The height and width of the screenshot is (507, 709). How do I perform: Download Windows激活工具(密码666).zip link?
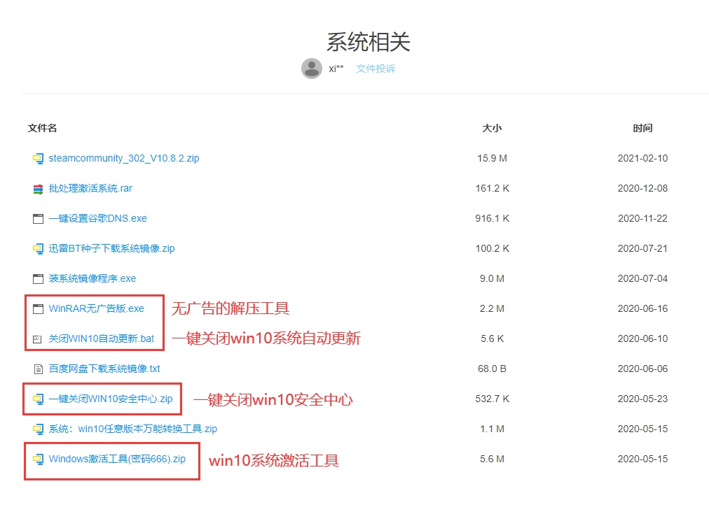pyautogui.click(x=117, y=459)
